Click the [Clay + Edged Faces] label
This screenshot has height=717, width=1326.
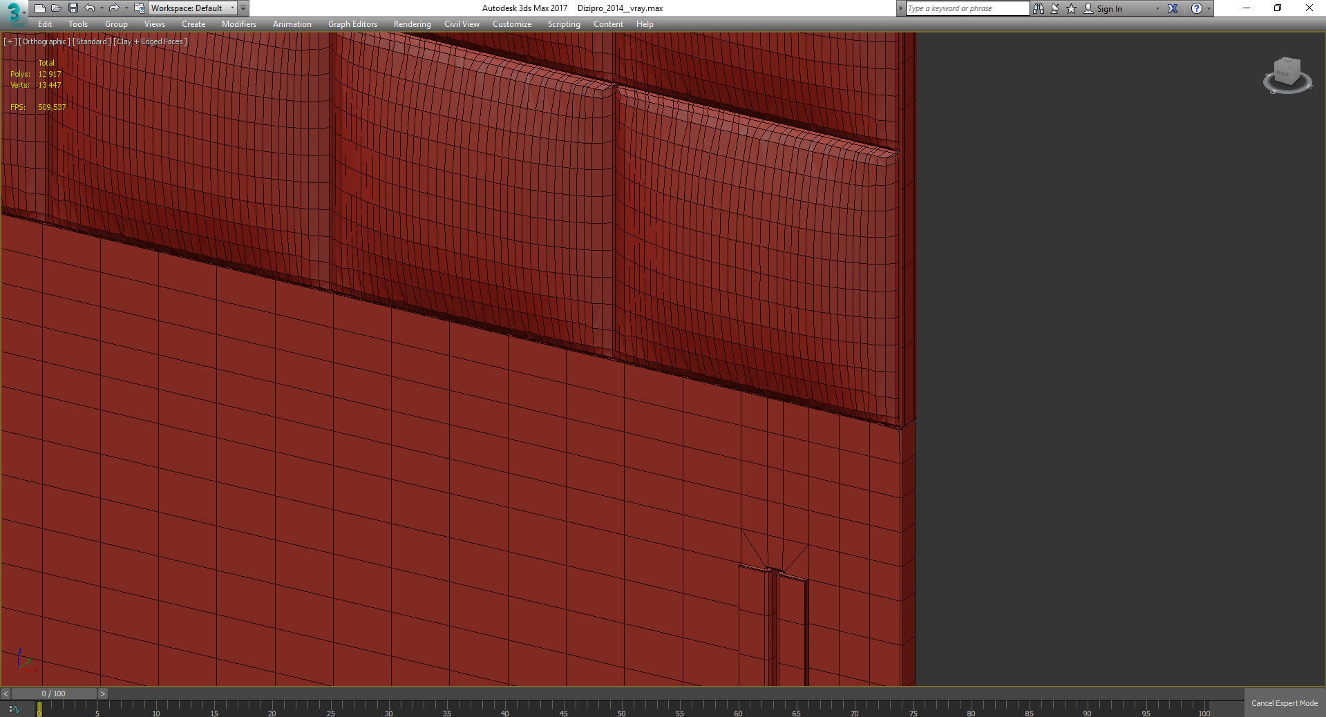coord(151,41)
